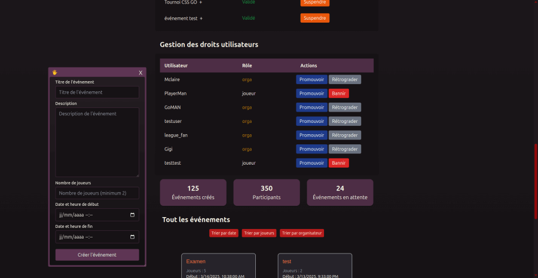
Task: Open the Examen event card
Action: tap(218, 265)
